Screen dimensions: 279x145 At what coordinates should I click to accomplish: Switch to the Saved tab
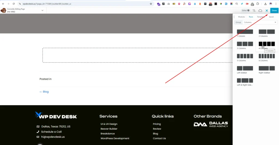coord(271,17)
